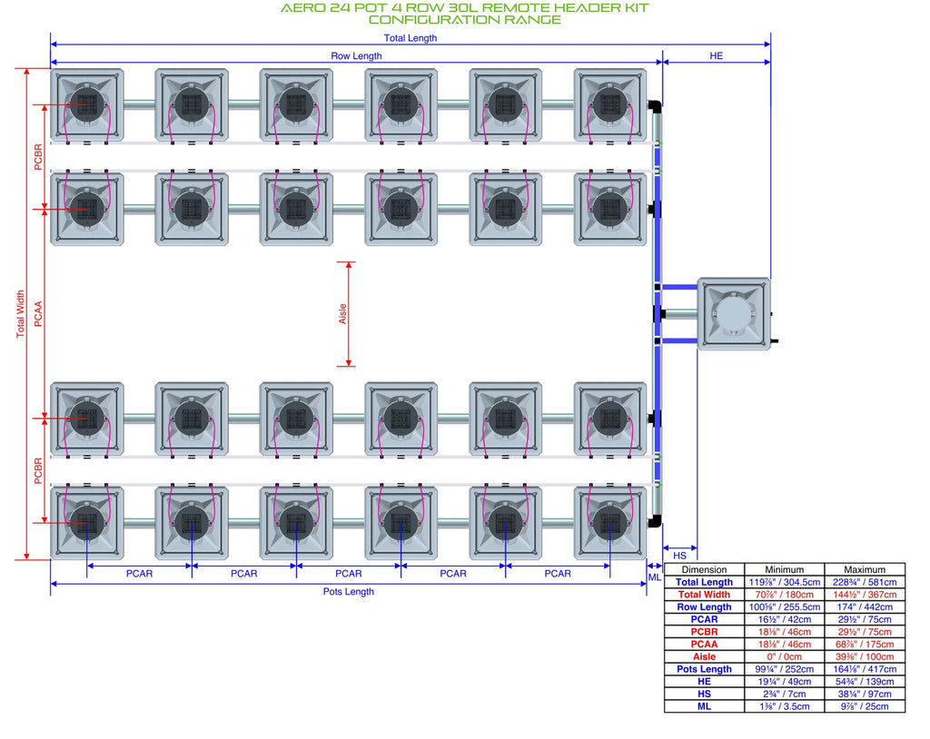Click the PCAR row maximum '29½" / 75cm'
The image size is (930, 739).
pyautogui.click(x=865, y=619)
